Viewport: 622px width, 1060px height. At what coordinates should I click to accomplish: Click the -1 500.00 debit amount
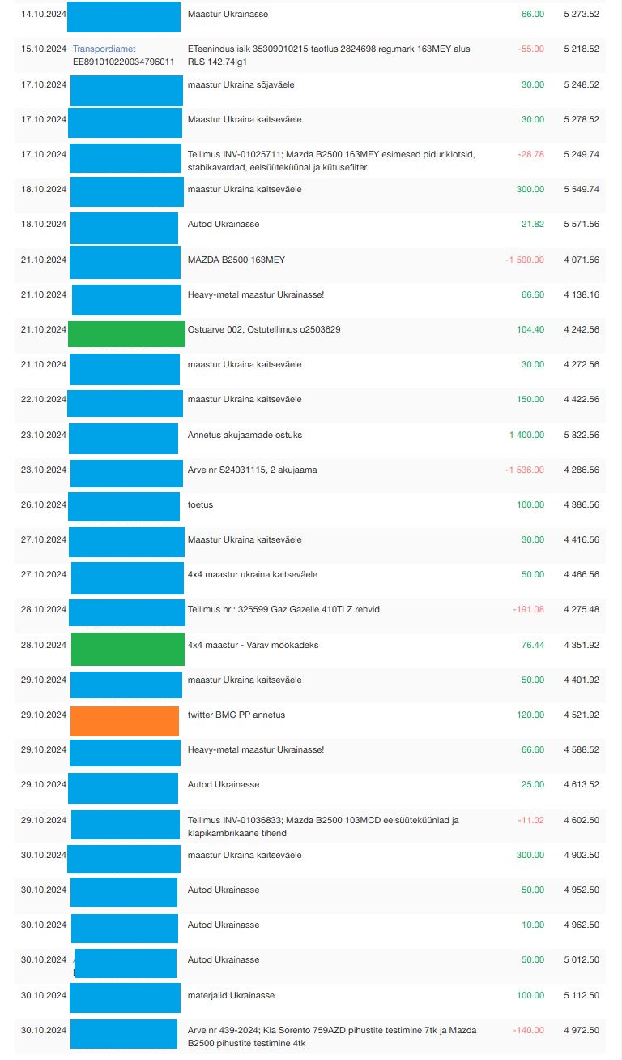coord(524,260)
